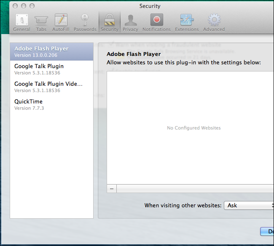Screen dimensions: 274x246
Task: Open the 'When visiting other websites' Ask dropdown
Action: tap(249, 205)
